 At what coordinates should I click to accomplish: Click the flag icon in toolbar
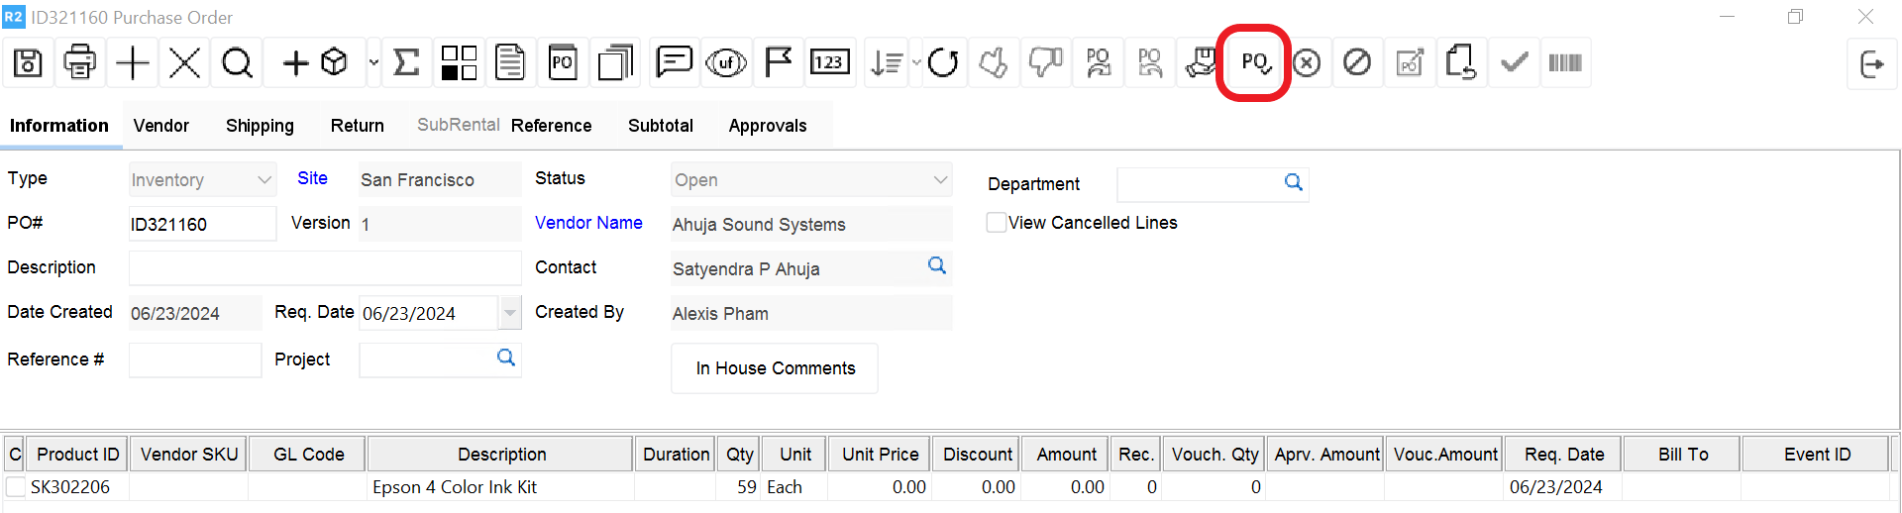click(779, 63)
